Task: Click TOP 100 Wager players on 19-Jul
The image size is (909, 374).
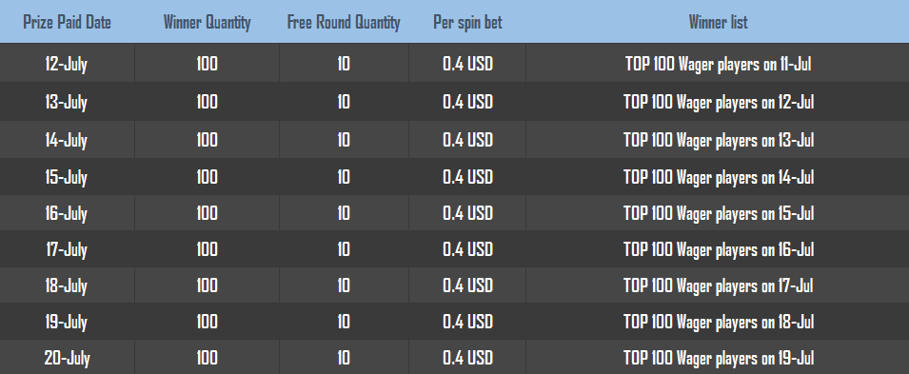Action: point(719,358)
